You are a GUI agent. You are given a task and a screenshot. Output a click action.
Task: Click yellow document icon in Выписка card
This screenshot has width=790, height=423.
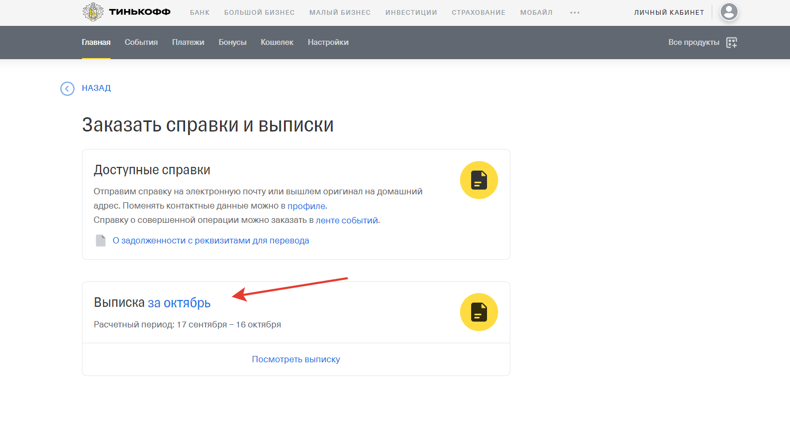pyautogui.click(x=479, y=312)
